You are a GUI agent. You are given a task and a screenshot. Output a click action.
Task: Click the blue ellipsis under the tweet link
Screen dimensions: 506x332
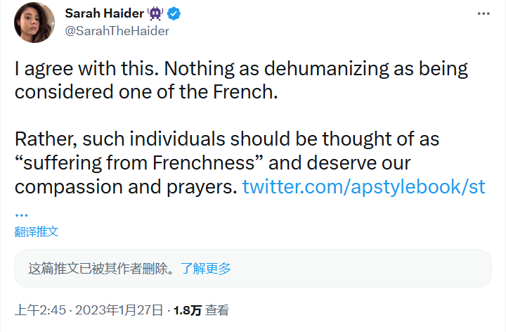click(x=22, y=212)
